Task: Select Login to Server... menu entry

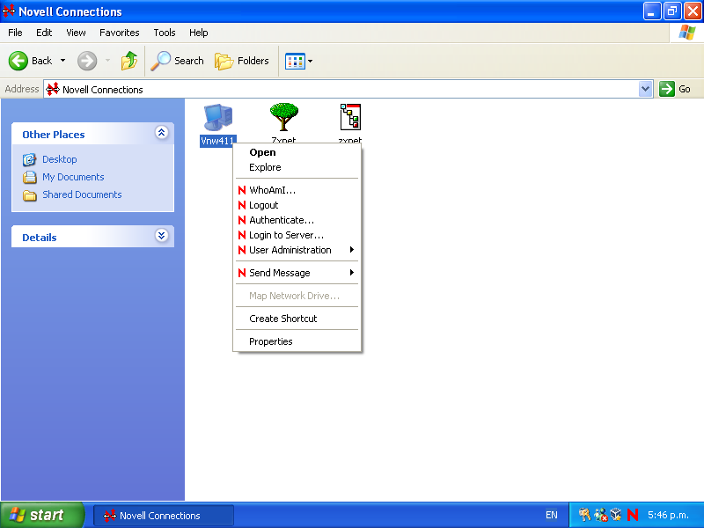Action: pyautogui.click(x=297, y=235)
